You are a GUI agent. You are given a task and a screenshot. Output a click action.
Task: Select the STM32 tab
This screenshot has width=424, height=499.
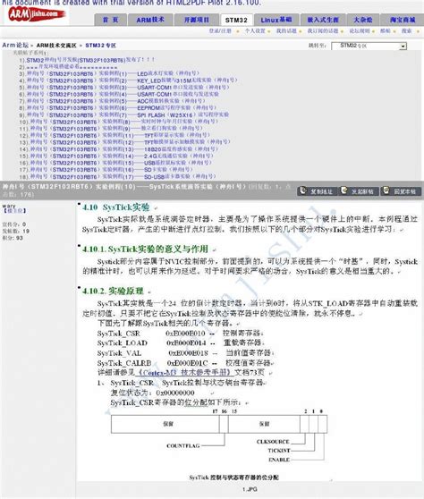236,20
